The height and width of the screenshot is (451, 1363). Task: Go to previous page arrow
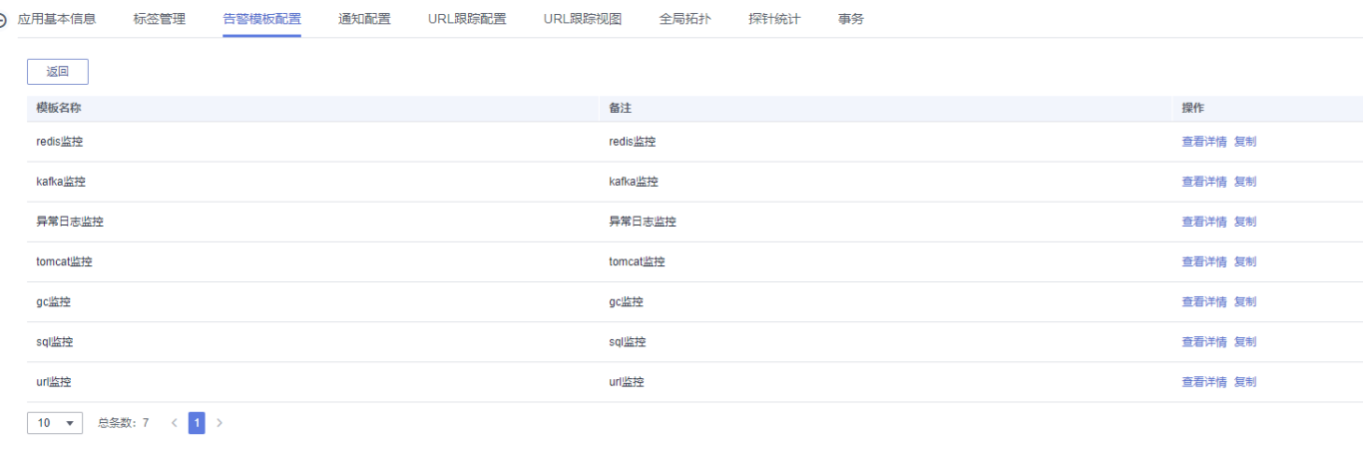click(x=174, y=423)
